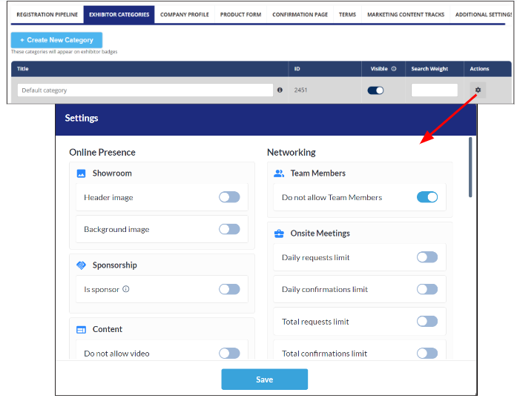Screen dimensions: 517x401
Task: Select the Exhibitor Categories tab
Action: tap(119, 15)
